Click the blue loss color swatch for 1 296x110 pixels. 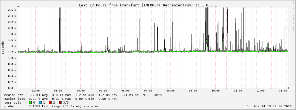[x=40, y=102]
